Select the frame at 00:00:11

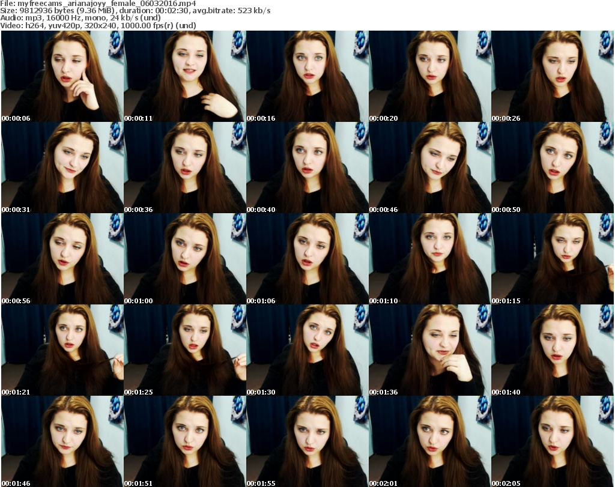coord(184,76)
